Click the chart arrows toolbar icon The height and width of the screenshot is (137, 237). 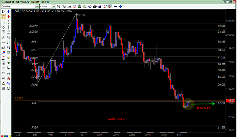point(105,6)
